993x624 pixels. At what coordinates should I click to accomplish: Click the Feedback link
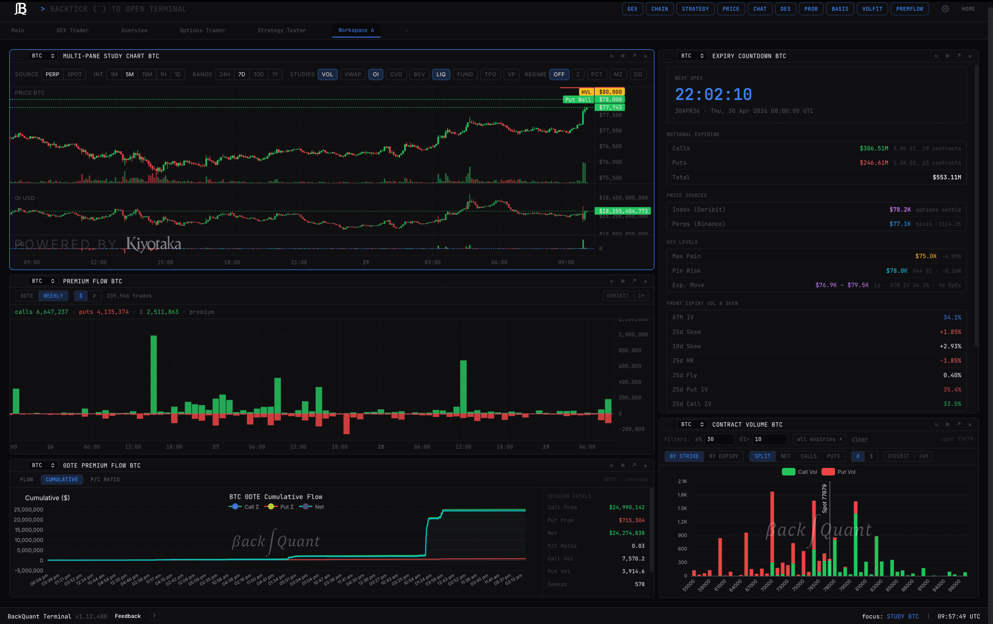click(x=127, y=616)
